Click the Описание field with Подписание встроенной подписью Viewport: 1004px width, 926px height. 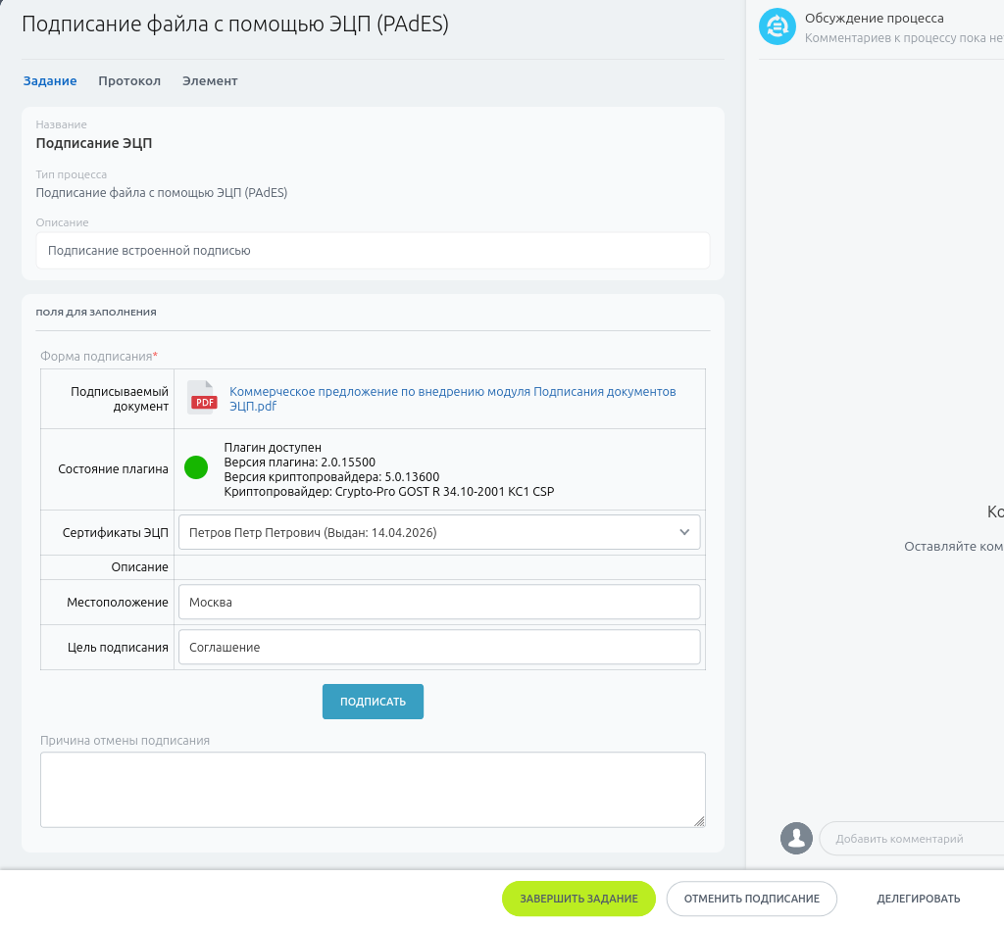373,250
